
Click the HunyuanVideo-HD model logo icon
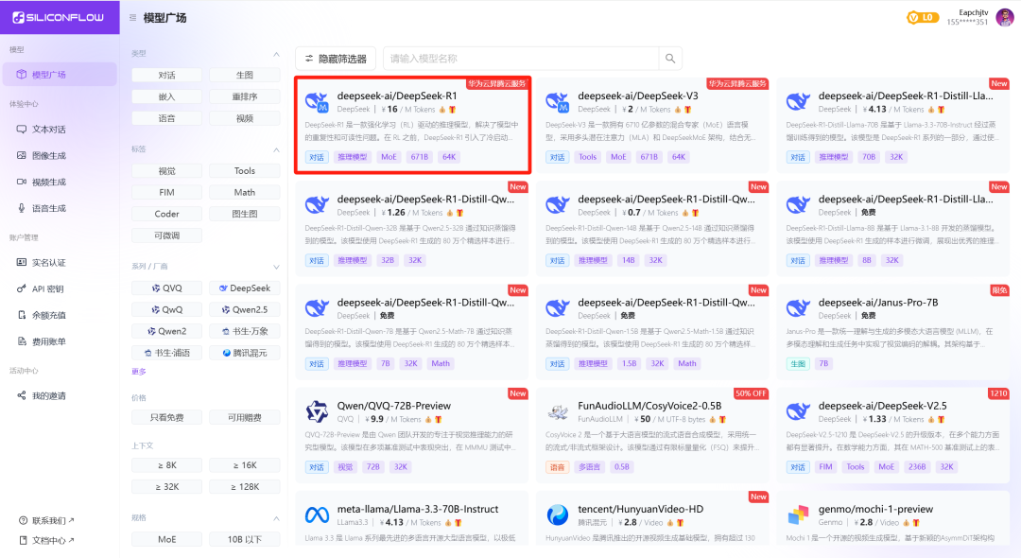point(558,515)
